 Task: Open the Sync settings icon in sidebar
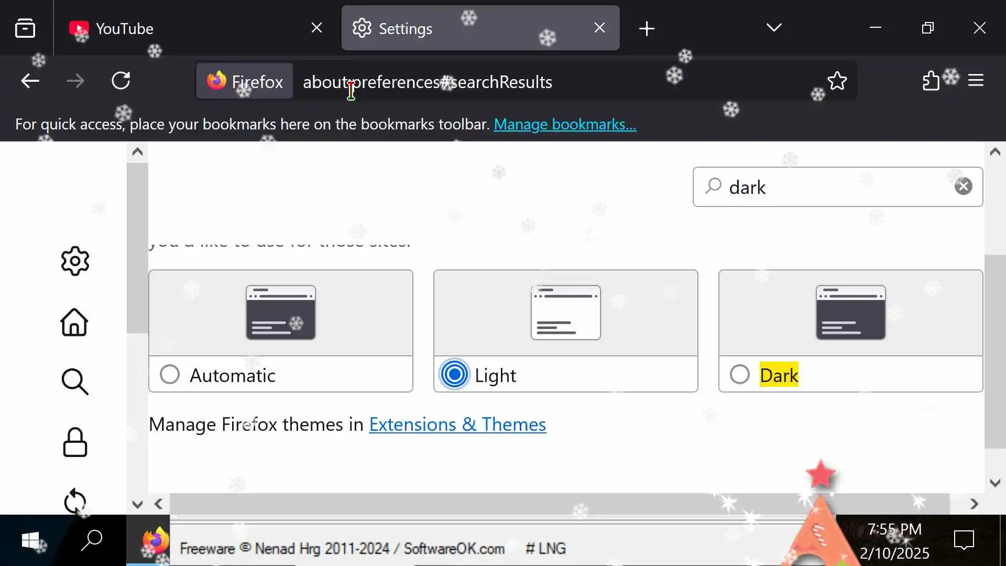click(x=75, y=501)
